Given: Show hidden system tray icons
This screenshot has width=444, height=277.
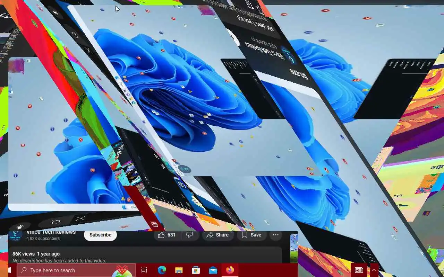Looking at the screenshot, I should pyautogui.click(x=374, y=270).
